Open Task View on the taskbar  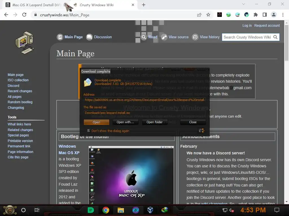(37, 210)
